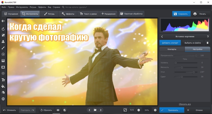
Task: Switch to Улучшения tab
Action: (11, 14)
